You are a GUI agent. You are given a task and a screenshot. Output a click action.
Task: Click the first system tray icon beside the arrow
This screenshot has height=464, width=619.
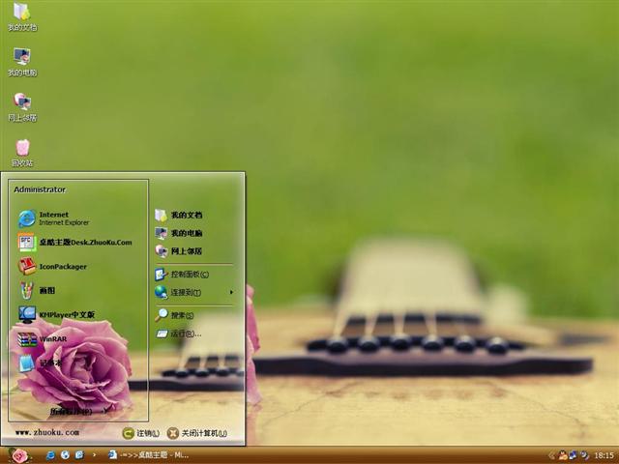tap(563, 455)
